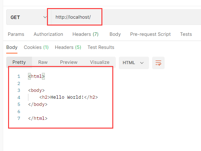The height and width of the screenshot is (151, 201).
Task: Switch to the Authorization tab
Action: coord(48,34)
